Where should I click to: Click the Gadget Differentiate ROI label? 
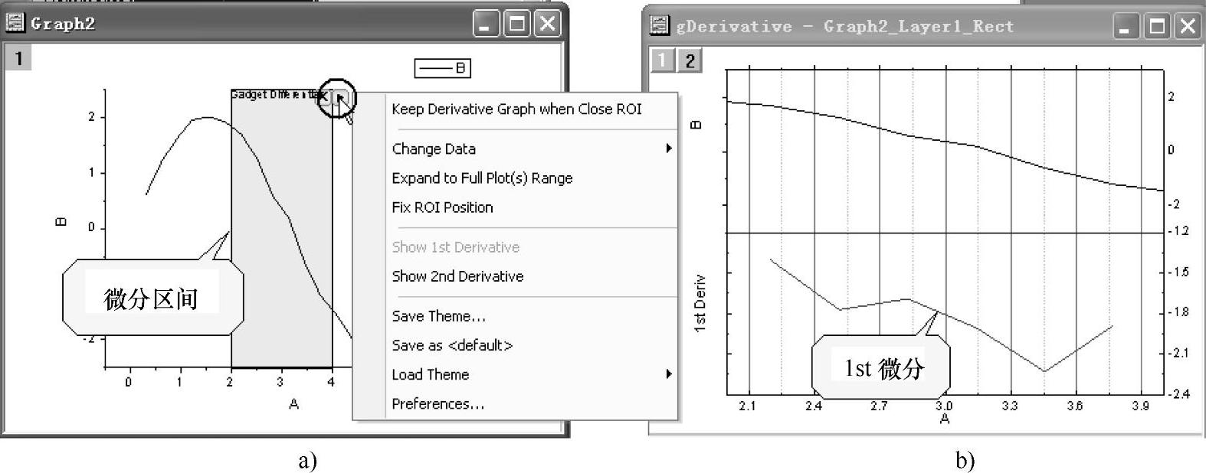277,95
